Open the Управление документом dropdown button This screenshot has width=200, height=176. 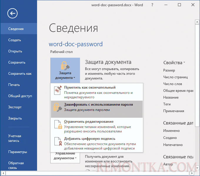pos(65,158)
